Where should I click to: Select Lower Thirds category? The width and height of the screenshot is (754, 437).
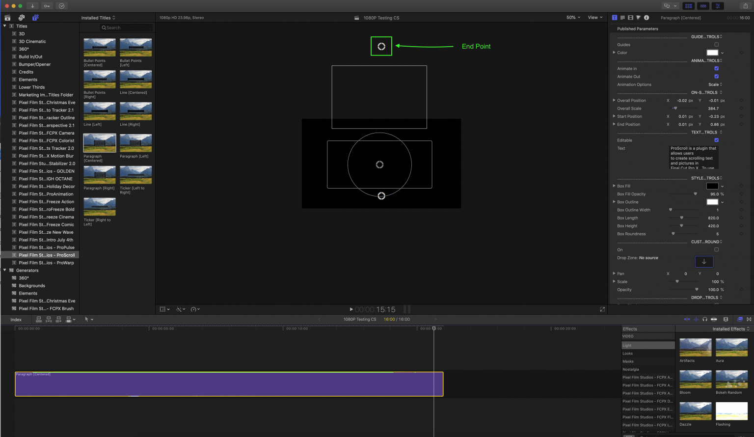(32, 87)
